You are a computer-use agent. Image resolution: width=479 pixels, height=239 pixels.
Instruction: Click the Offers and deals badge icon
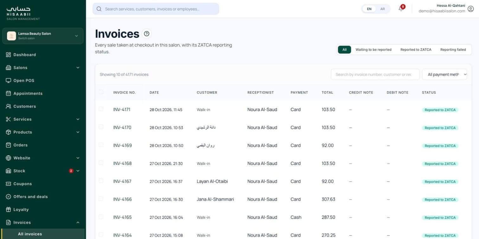click(9, 197)
